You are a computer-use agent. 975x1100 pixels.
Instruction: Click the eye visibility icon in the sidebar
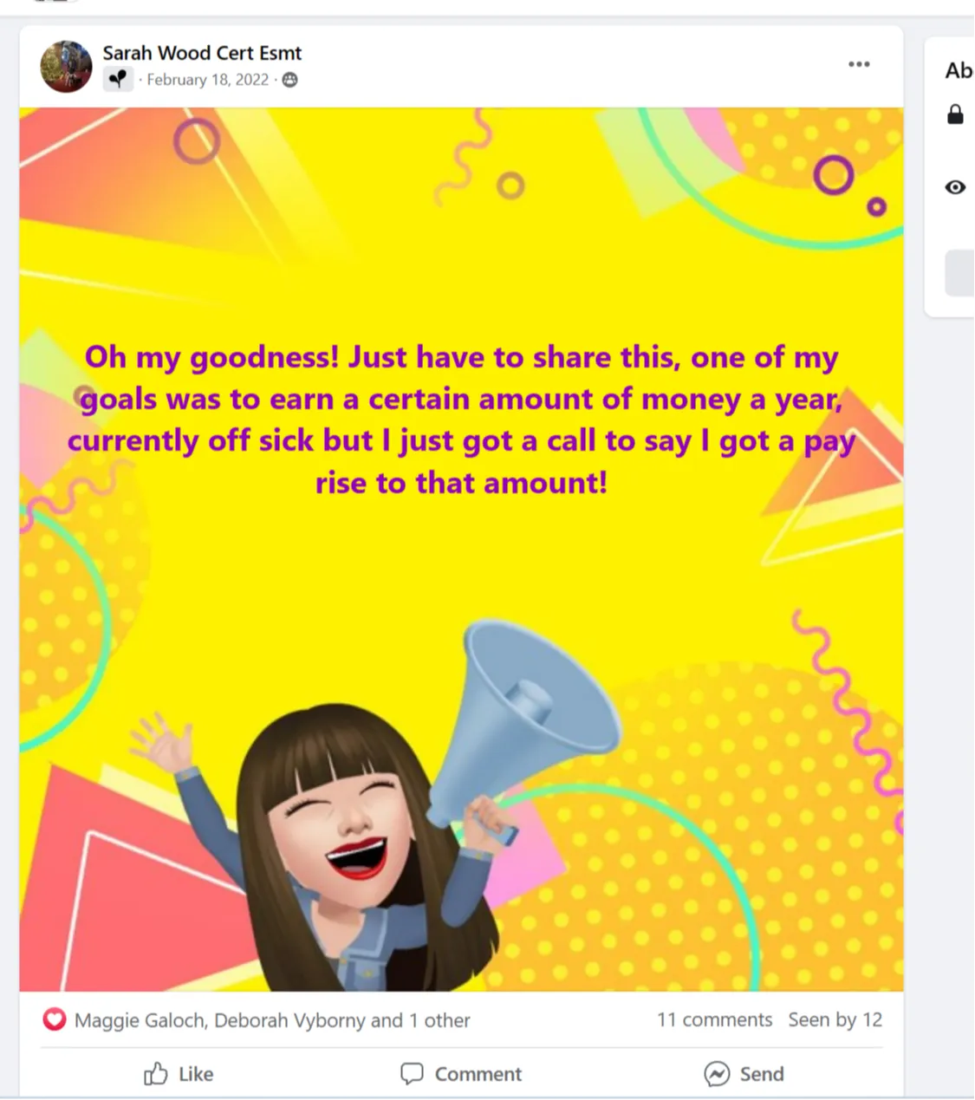click(x=955, y=187)
